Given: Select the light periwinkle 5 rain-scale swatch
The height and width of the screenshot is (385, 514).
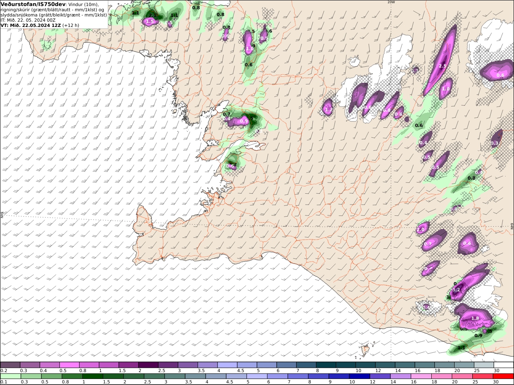Looking at the screenshot, I should click(257, 376).
